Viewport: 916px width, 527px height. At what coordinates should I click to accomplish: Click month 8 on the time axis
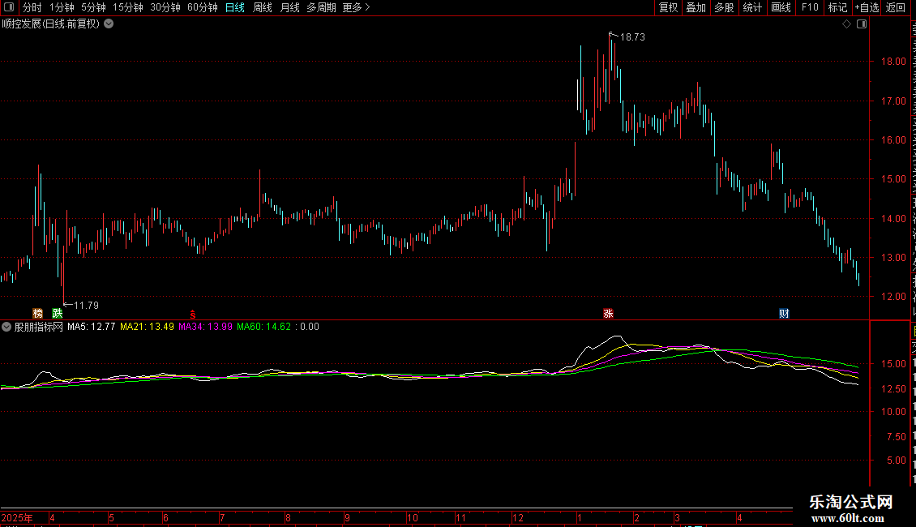[288, 517]
